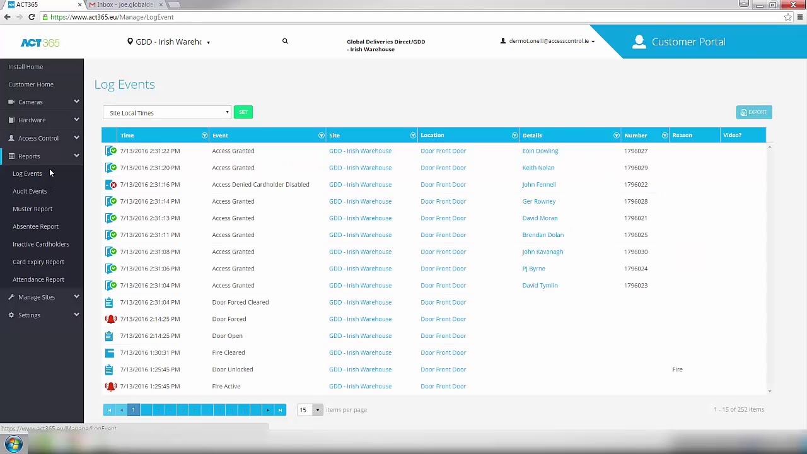Open the Number column filter icon

pos(665,136)
